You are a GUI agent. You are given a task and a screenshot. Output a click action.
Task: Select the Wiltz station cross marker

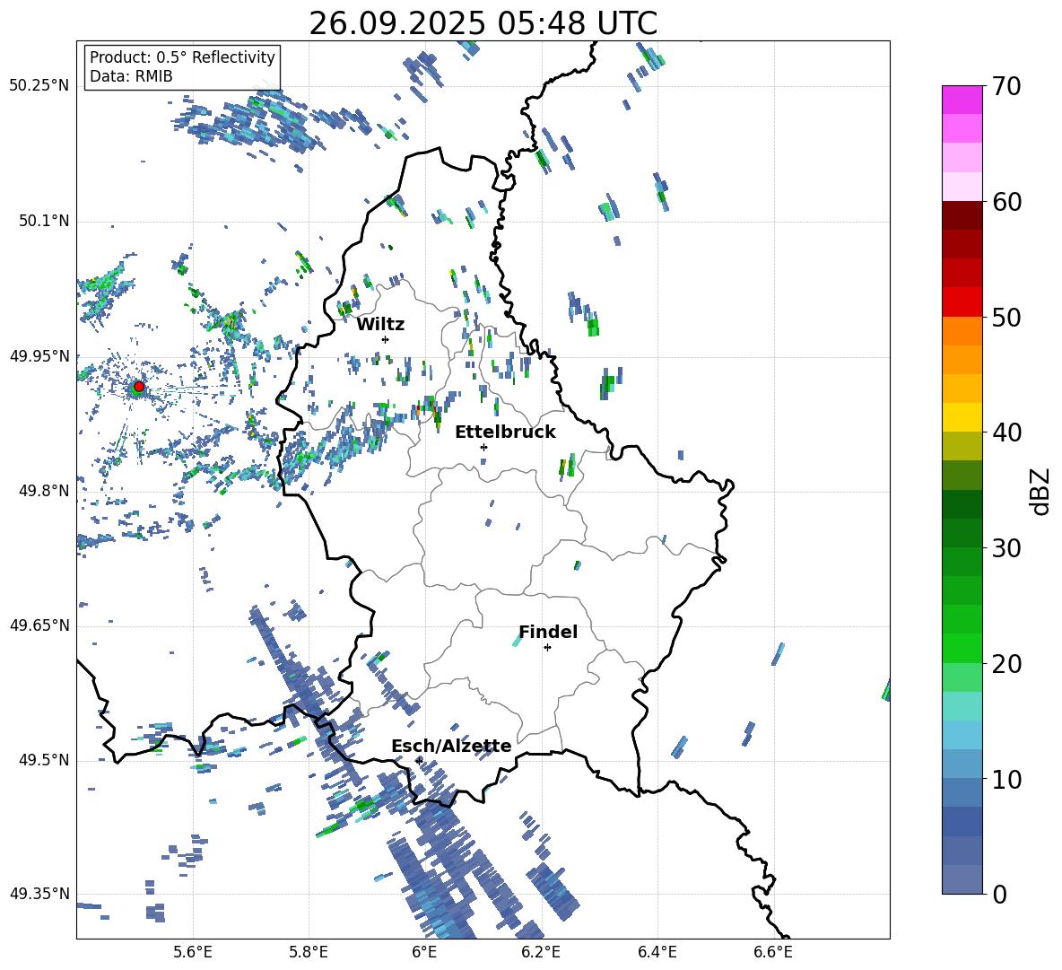(x=386, y=339)
